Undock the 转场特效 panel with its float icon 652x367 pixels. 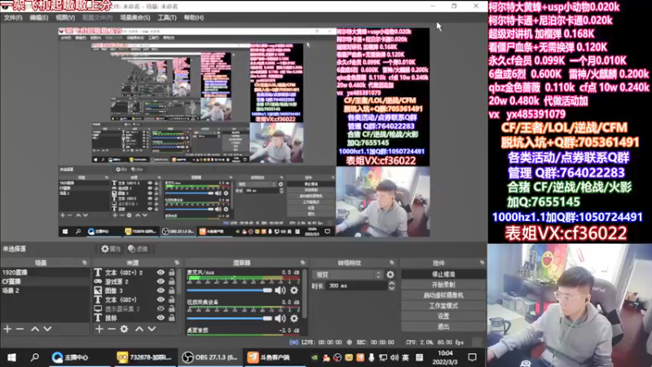coord(391,263)
